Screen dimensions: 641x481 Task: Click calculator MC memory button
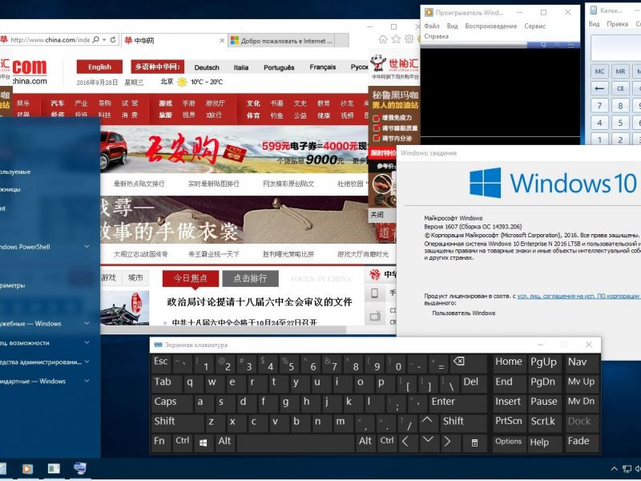(x=599, y=71)
